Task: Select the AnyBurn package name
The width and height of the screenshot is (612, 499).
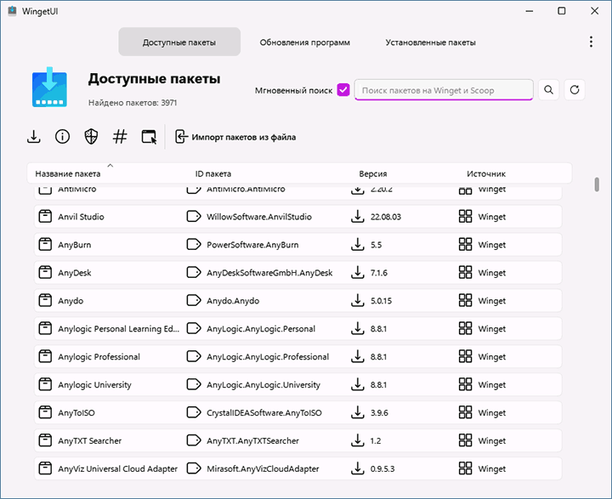Action: click(75, 245)
